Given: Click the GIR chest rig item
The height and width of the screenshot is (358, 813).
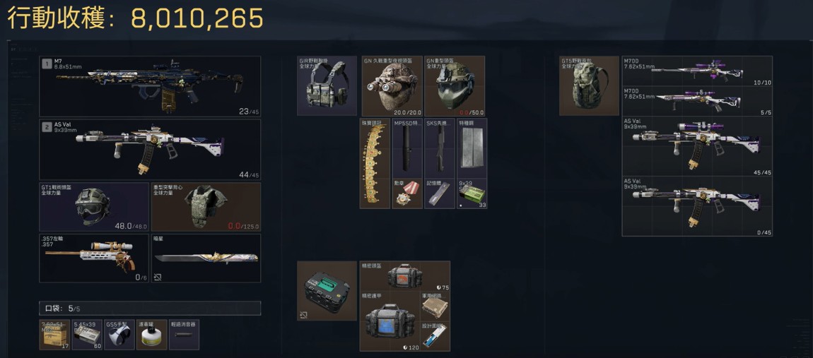Looking at the screenshot, I should [x=327, y=85].
